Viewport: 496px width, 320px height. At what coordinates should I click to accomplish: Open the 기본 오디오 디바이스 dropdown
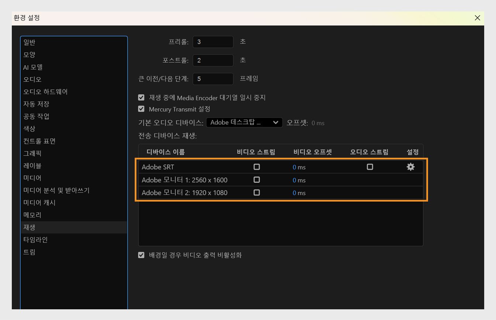coord(244,122)
